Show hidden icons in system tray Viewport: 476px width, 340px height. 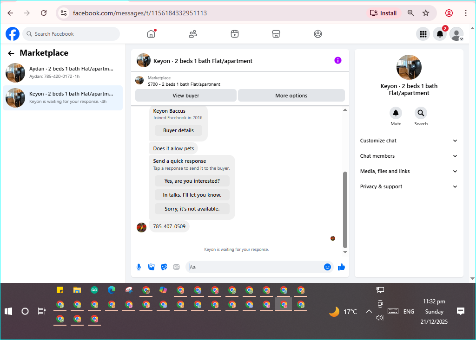click(x=369, y=311)
